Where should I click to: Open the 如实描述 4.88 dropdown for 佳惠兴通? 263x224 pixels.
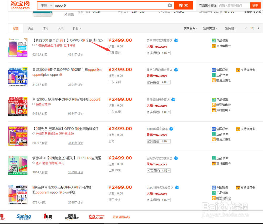pos(159,82)
